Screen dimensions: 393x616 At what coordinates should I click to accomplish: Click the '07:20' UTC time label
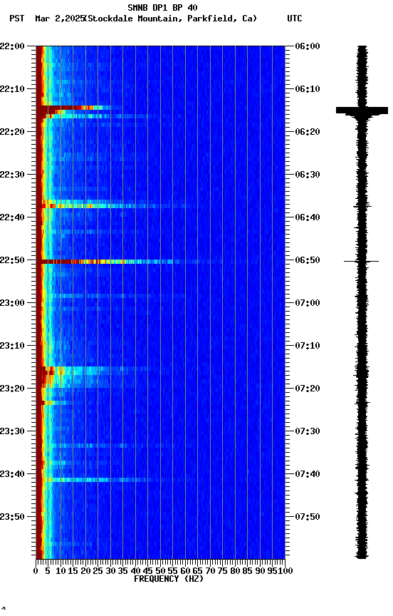pyautogui.click(x=308, y=389)
